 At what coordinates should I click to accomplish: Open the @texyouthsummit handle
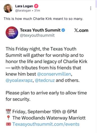(37, 35)
